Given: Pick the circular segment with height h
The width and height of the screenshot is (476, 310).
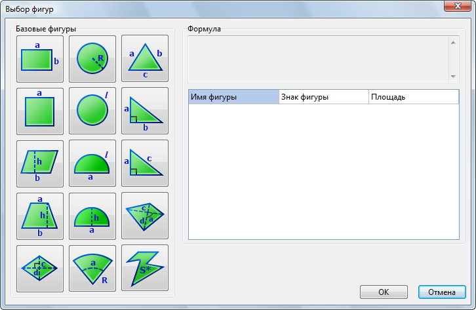Looking at the screenshot, I should click(x=92, y=216).
